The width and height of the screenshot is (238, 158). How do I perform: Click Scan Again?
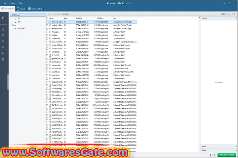click(x=65, y=14)
